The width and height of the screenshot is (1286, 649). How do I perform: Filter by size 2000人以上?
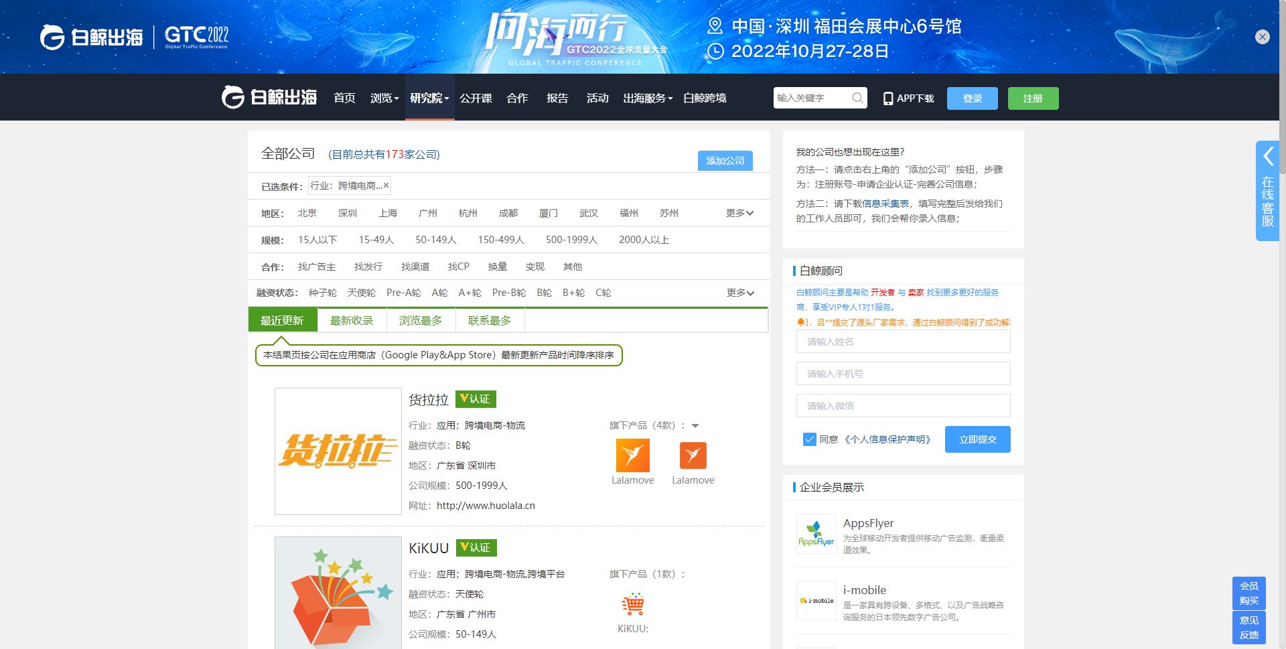coord(644,240)
